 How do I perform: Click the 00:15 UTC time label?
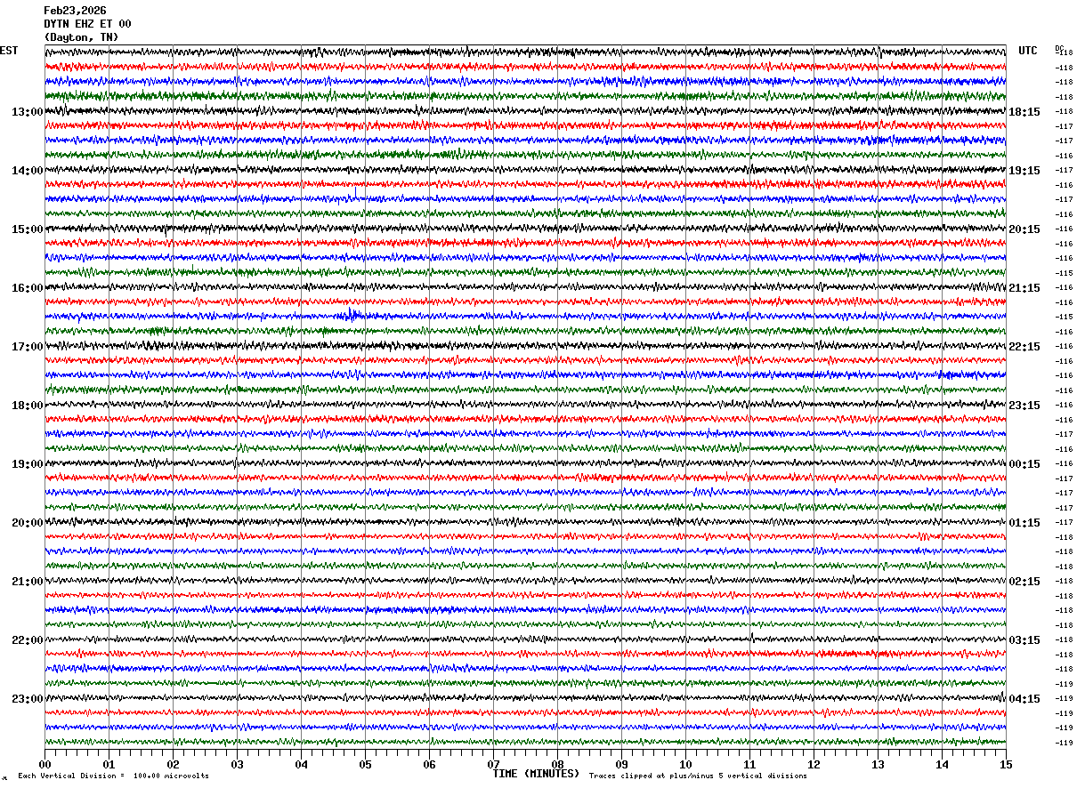point(1025,464)
